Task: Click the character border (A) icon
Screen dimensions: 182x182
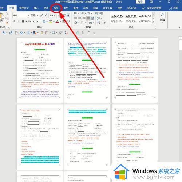Action: tap(68, 15)
